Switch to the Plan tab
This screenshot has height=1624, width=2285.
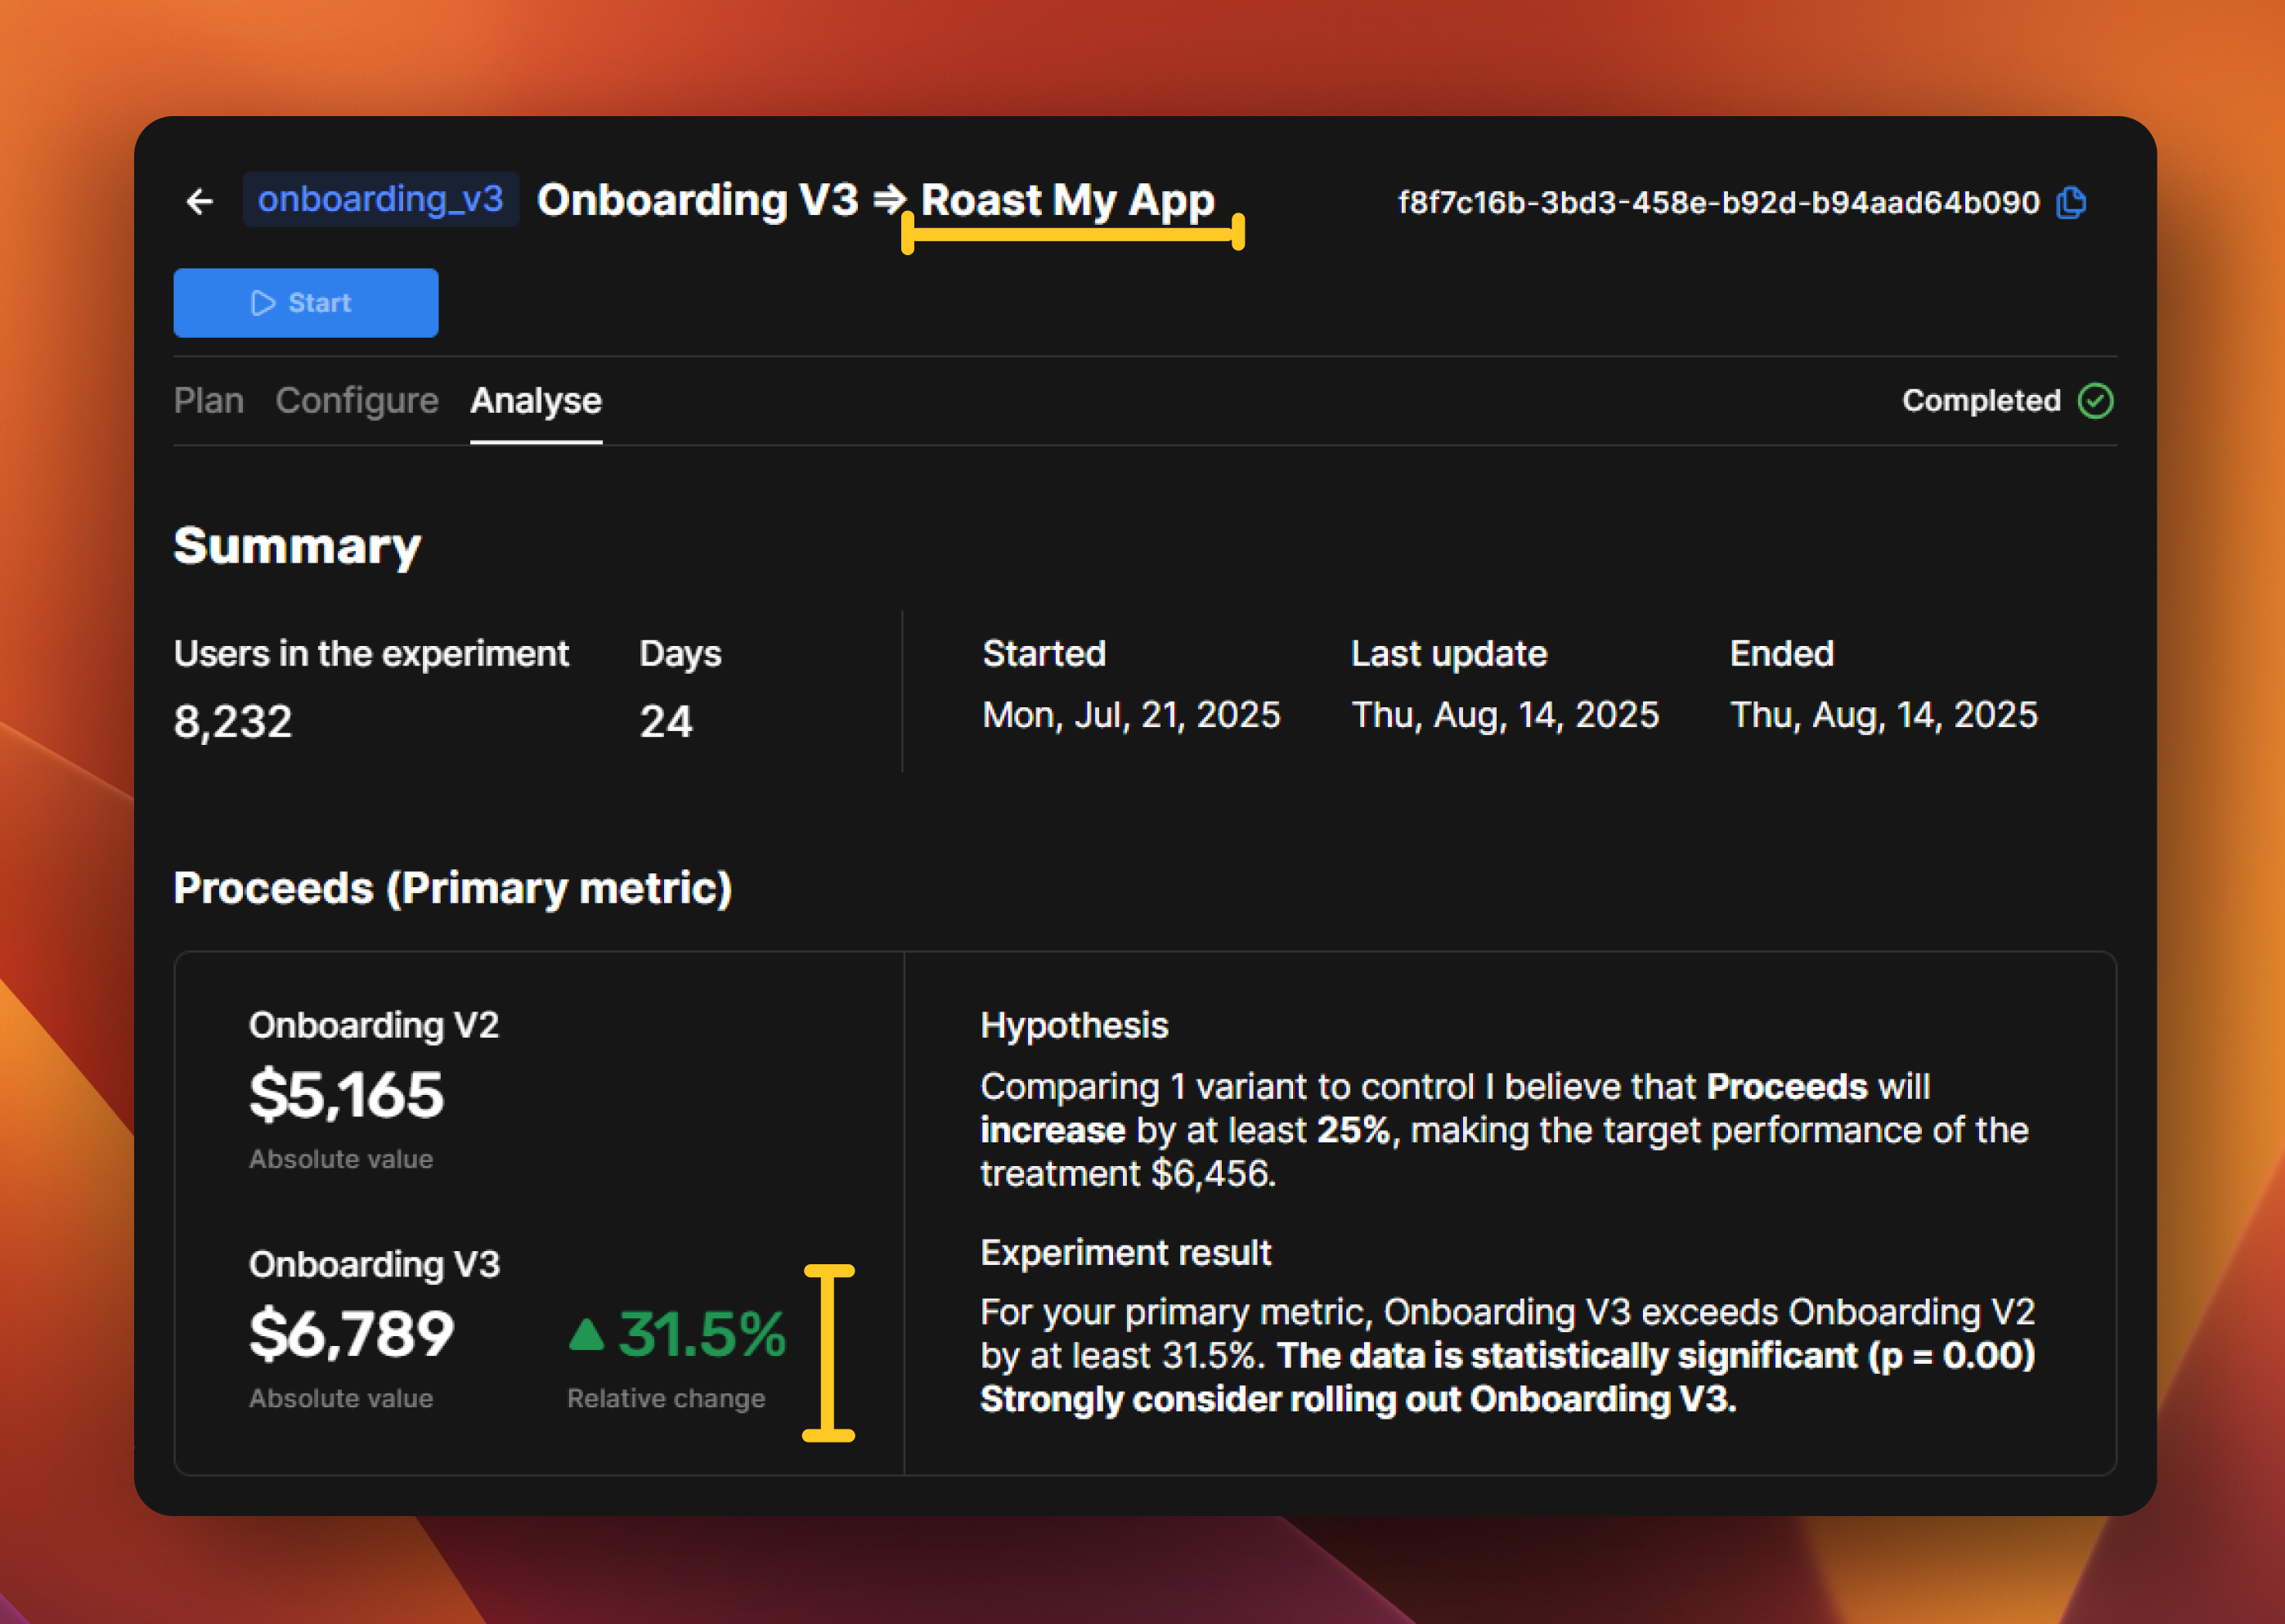click(208, 401)
